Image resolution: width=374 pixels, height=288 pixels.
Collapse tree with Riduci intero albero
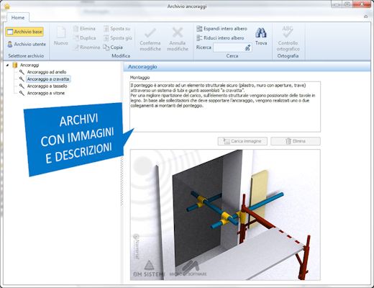coord(220,38)
